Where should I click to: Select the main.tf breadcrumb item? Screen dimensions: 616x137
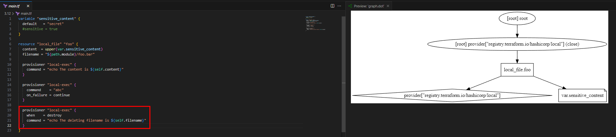26,13
